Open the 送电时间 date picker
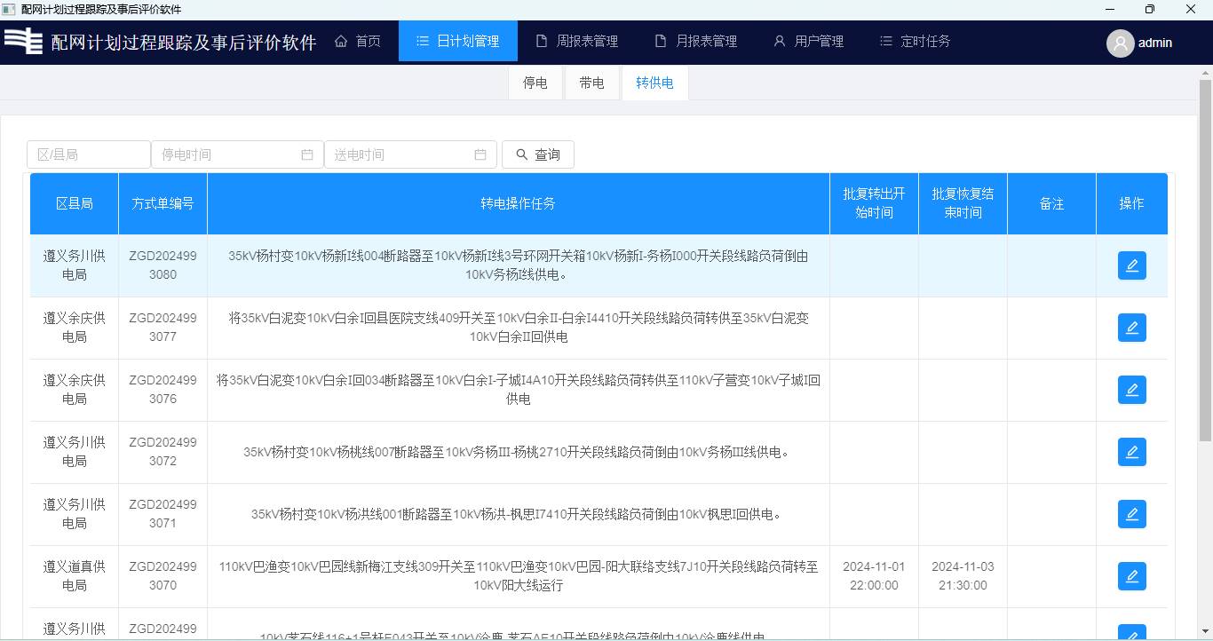 [409, 154]
